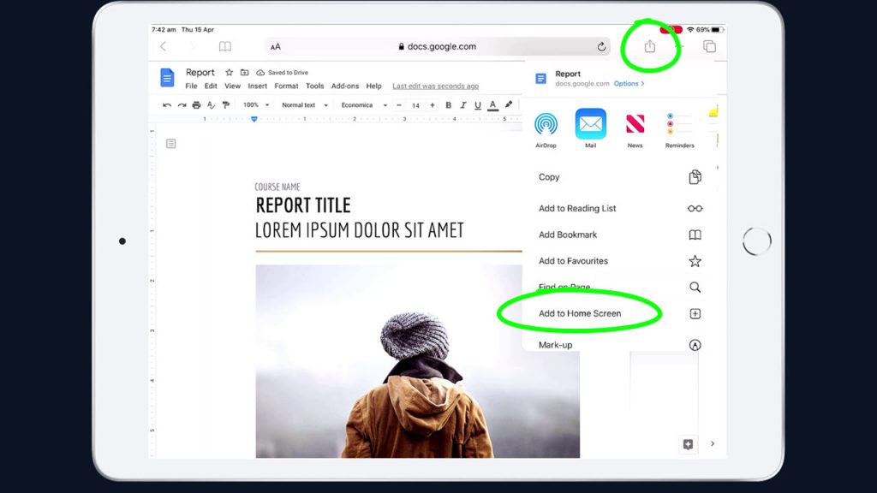Select Add to Home Screen
The image size is (877, 493).
click(x=581, y=313)
